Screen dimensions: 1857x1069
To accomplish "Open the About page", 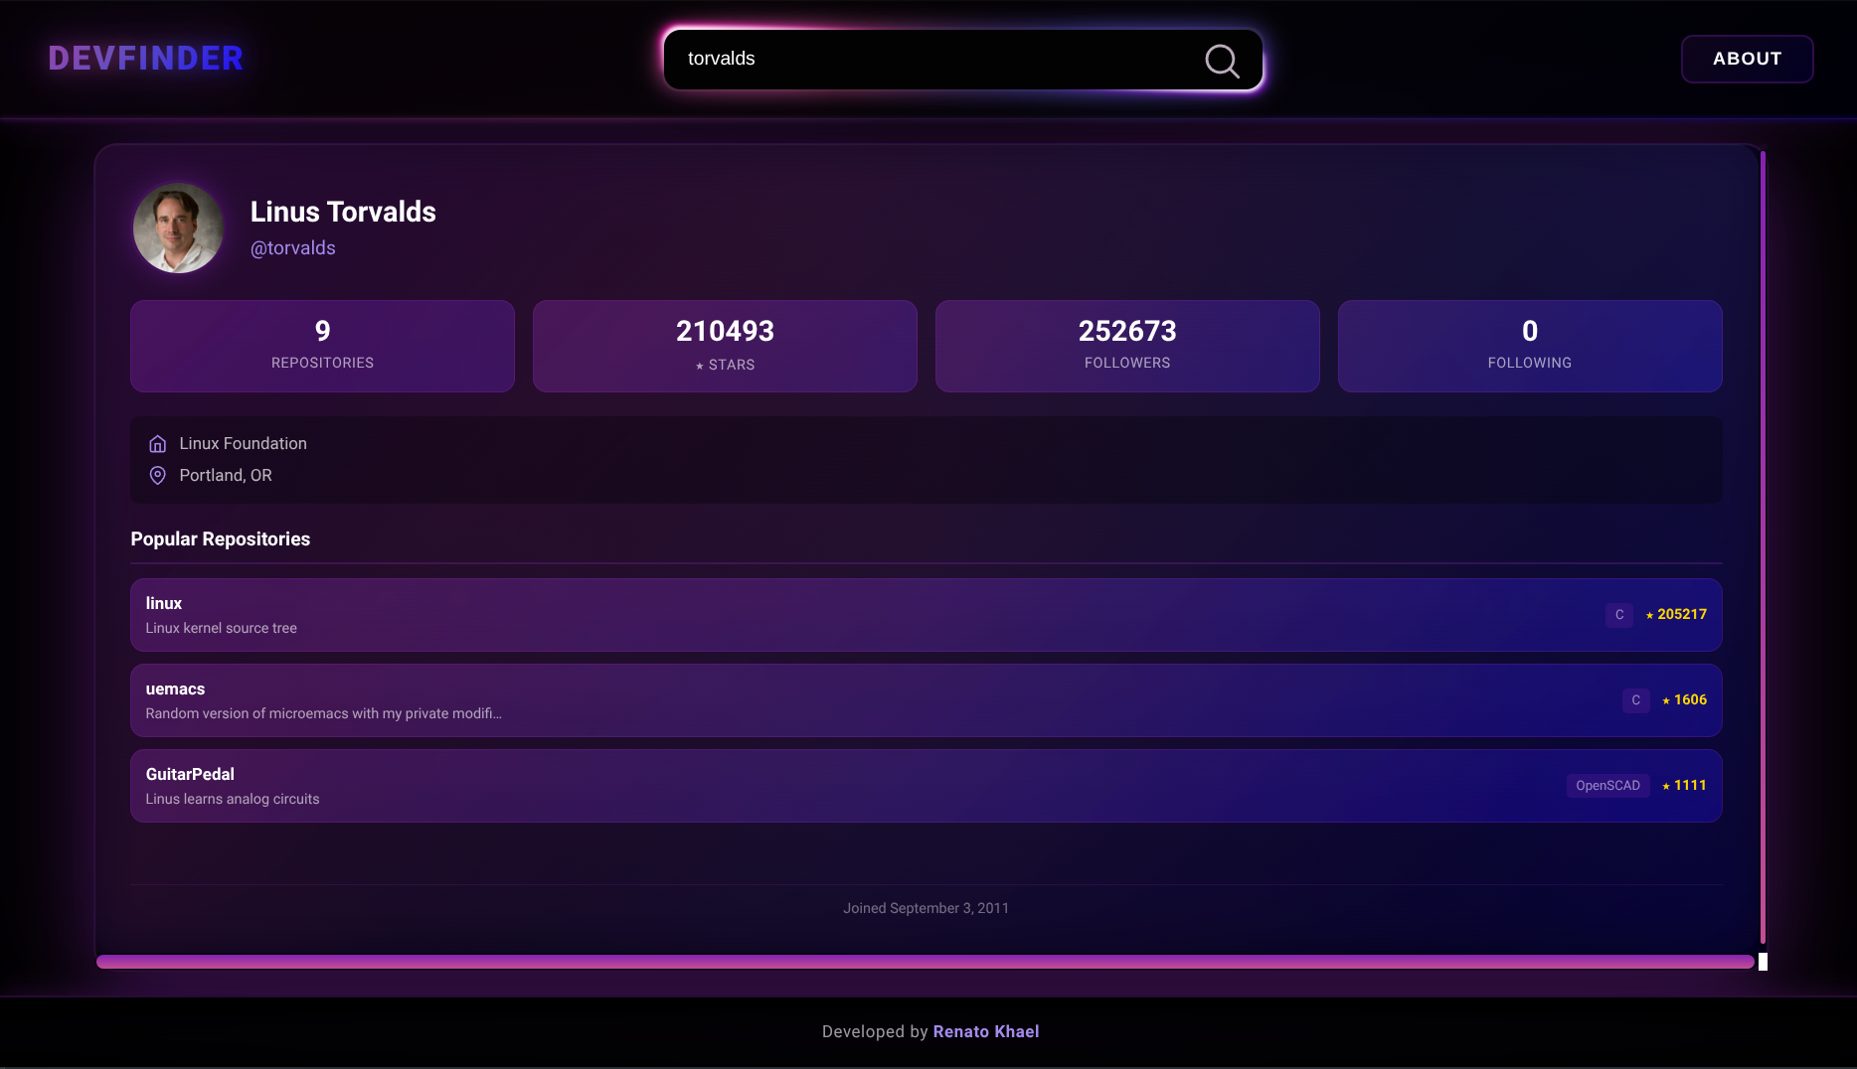I will coord(1747,59).
